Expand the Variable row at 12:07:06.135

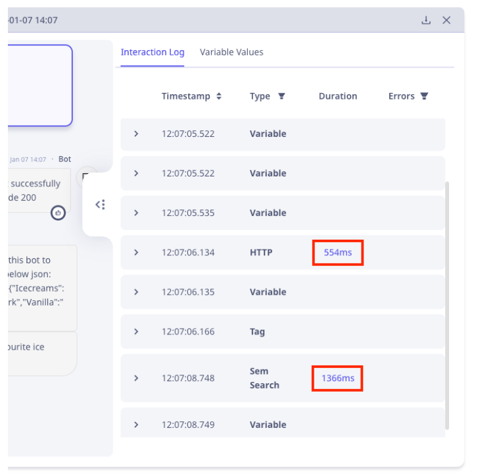136,292
